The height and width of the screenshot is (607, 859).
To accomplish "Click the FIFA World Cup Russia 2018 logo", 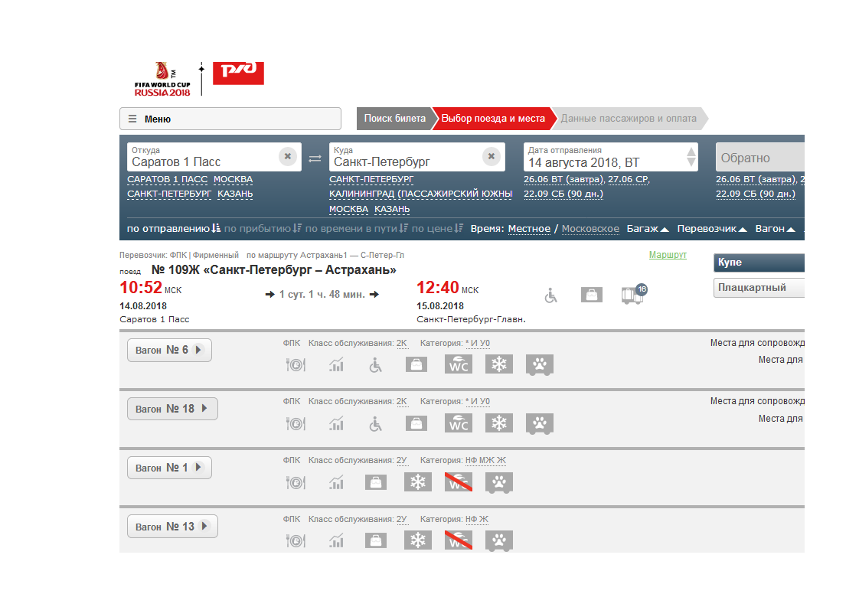I will coord(163,79).
